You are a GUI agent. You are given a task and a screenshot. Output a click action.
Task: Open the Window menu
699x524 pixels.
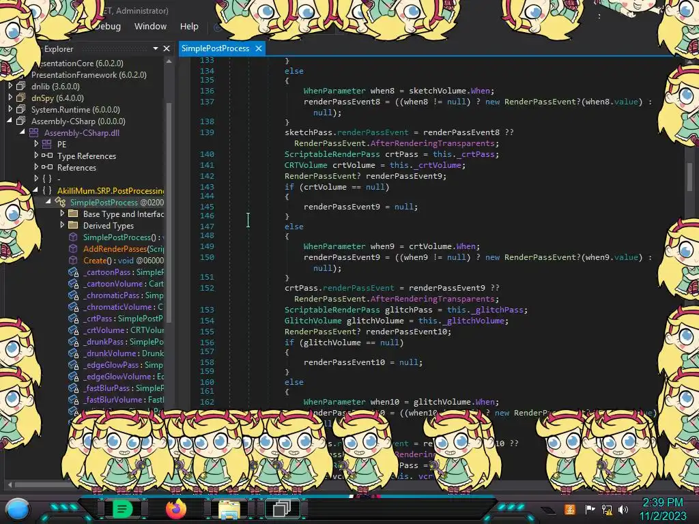coord(150,27)
